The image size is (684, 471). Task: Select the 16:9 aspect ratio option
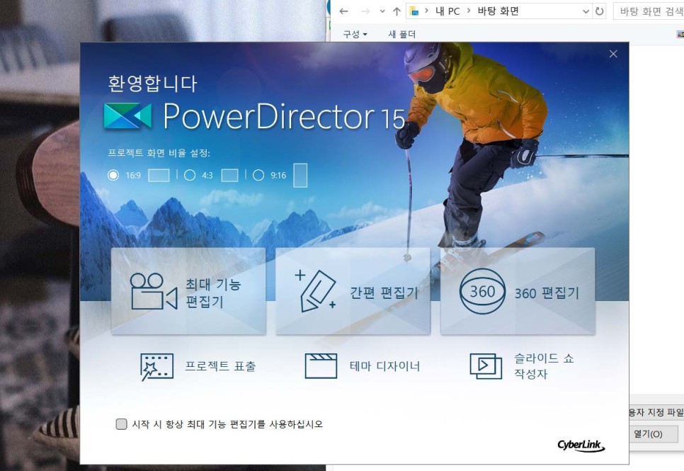(x=112, y=175)
